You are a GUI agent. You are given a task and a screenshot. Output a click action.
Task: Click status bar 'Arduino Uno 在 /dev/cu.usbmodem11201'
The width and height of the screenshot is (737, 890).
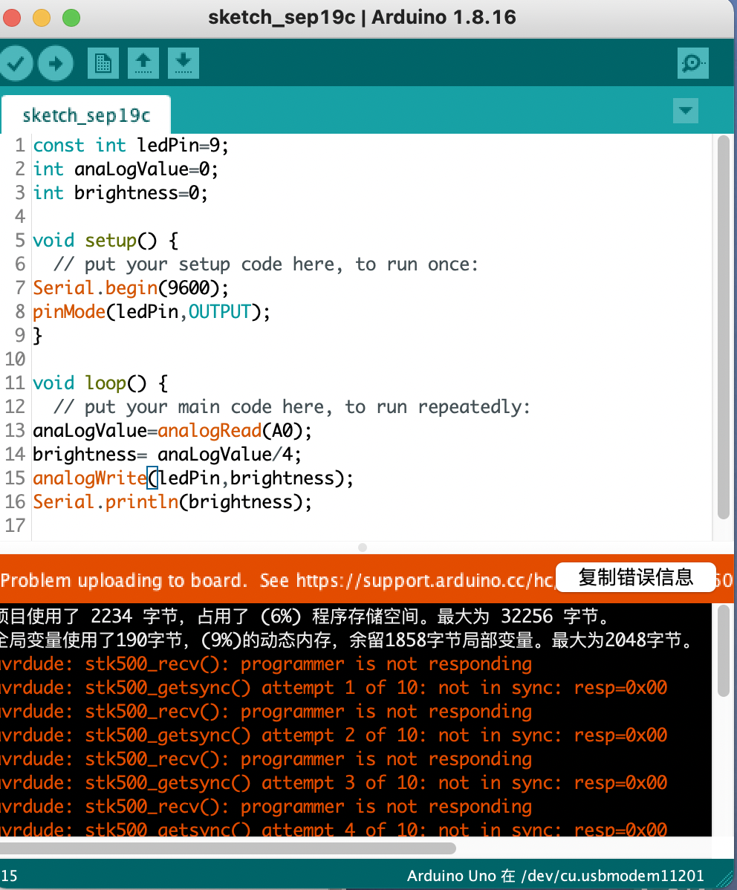[x=555, y=876]
